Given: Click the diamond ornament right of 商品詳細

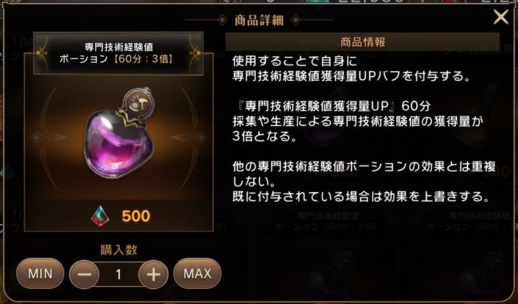Looking at the screenshot, I should pyautogui.click(x=296, y=20).
